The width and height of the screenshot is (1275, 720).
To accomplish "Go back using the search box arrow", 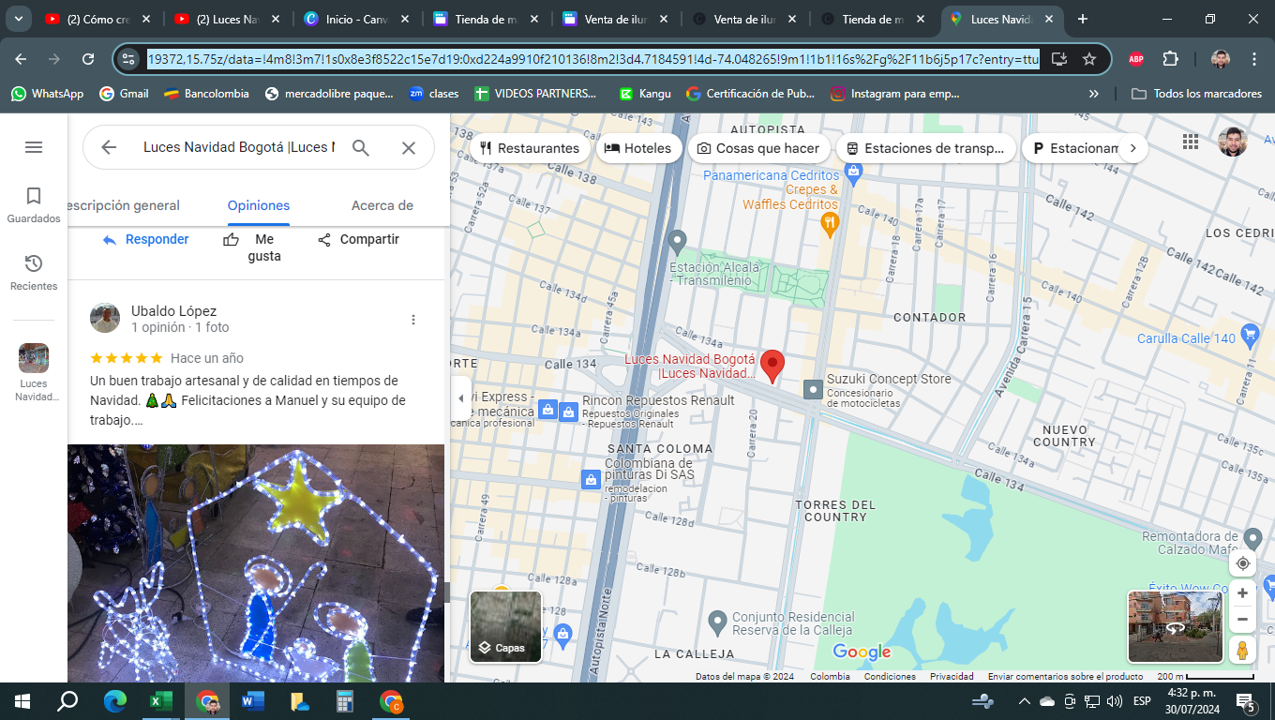I will click(x=109, y=147).
